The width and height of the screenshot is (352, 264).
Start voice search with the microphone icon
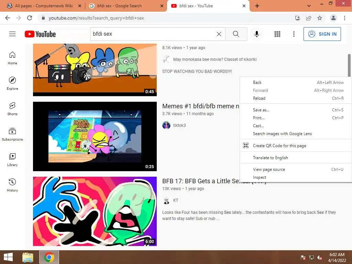click(256, 34)
